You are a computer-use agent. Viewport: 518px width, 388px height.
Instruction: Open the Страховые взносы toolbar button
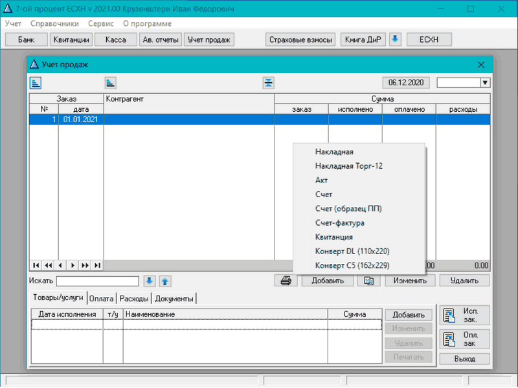301,39
